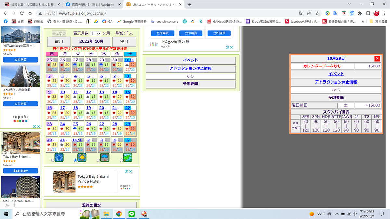Switch to the Facebook 貼文 tab
The width and height of the screenshot is (390, 219).
click(93, 5)
